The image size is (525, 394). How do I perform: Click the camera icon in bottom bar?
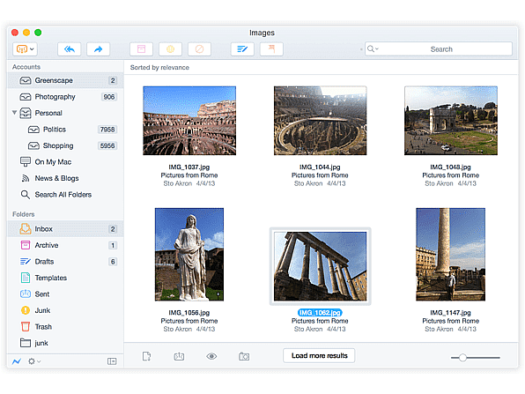[244, 356]
